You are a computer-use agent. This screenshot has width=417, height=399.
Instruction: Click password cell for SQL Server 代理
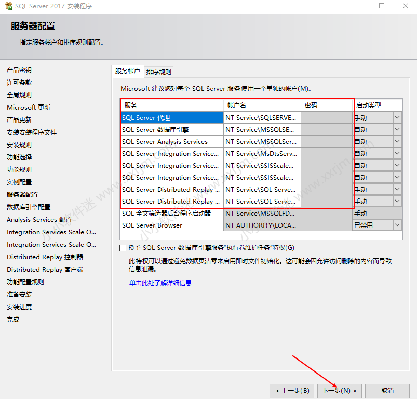[327, 117]
